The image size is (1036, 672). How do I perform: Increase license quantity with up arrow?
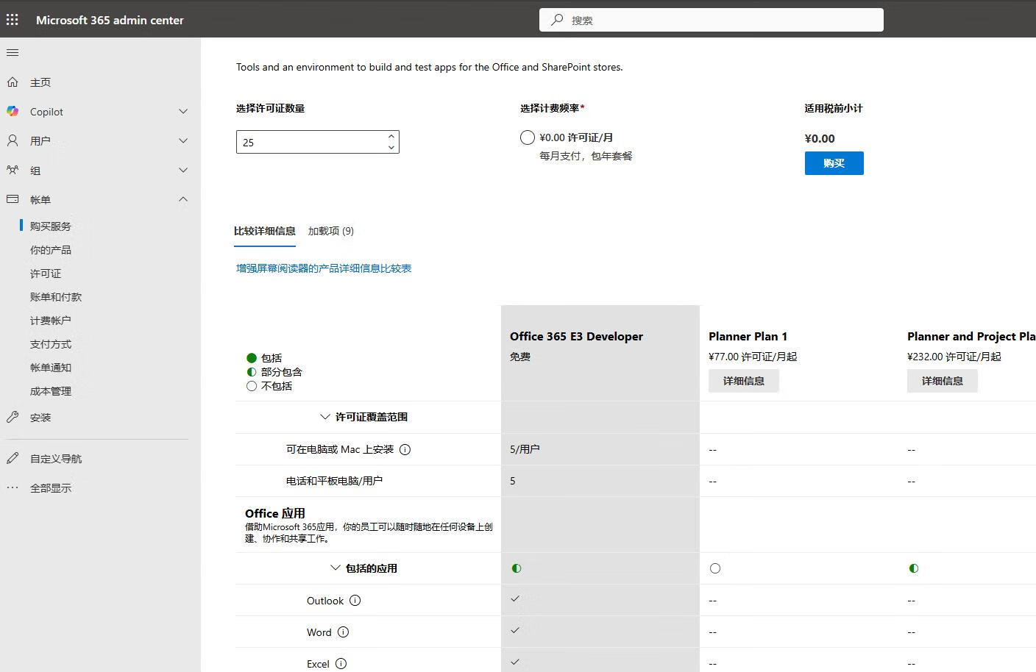click(x=391, y=136)
